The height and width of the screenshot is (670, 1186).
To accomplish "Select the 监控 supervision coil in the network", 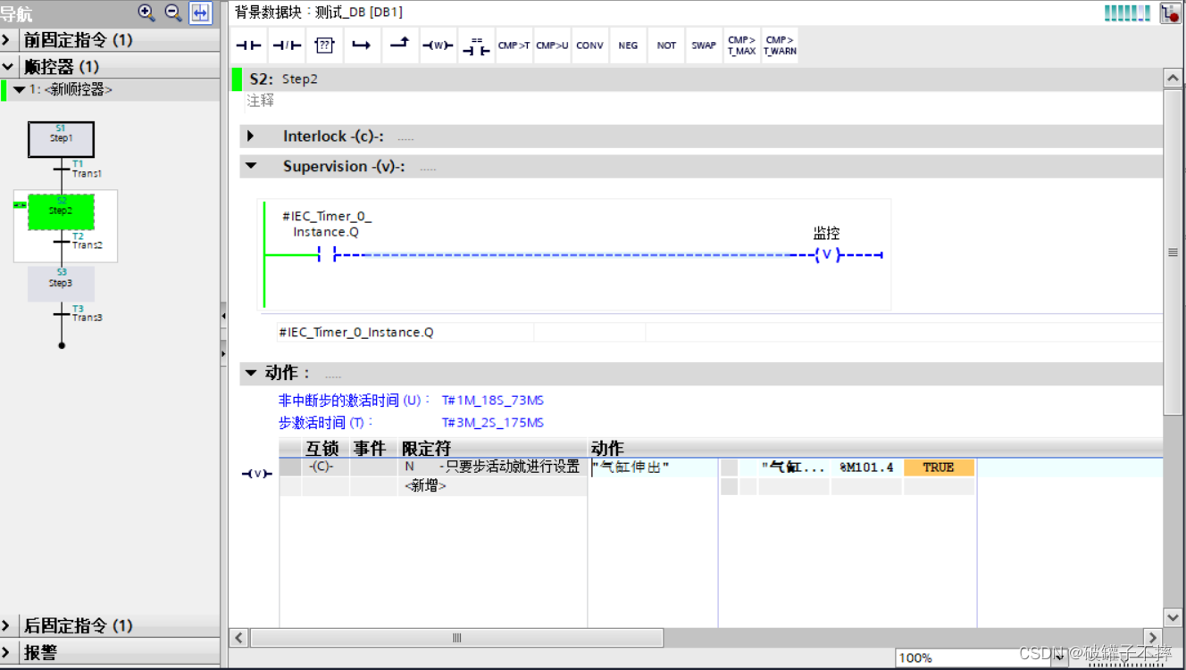I will 828,255.
